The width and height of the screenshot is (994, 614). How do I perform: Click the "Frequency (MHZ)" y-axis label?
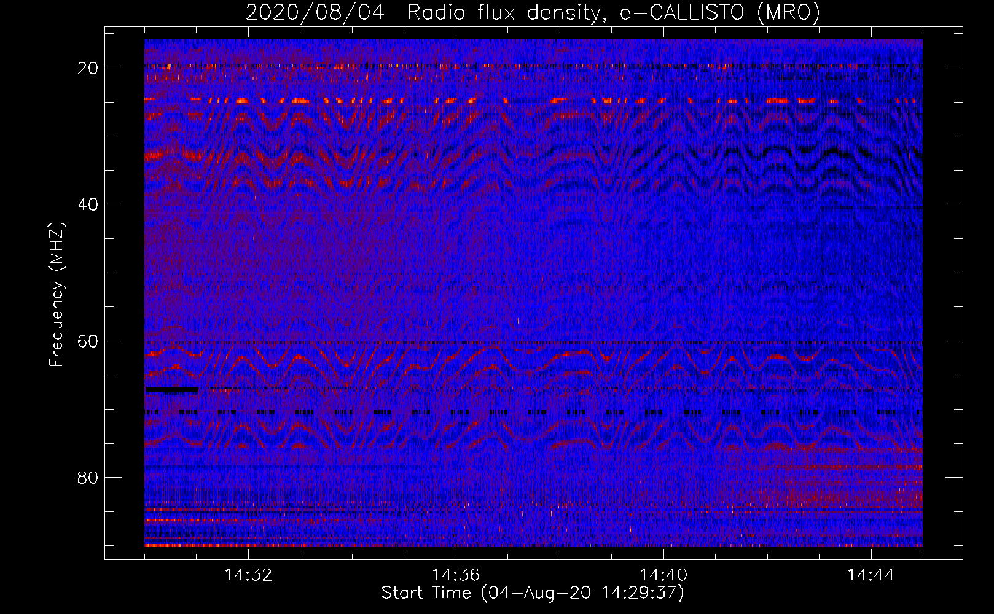(57, 294)
